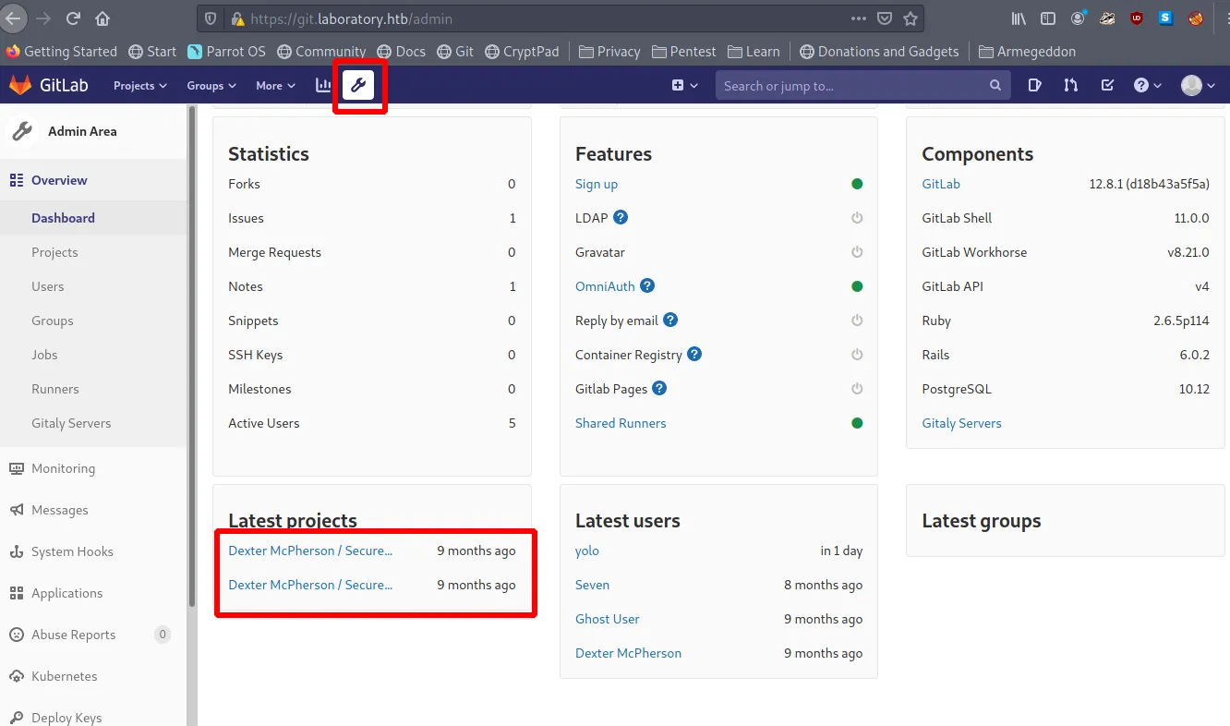Open System Hooks in the sidebar
Image resolution: width=1230 pixels, height=726 pixels.
[72, 551]
